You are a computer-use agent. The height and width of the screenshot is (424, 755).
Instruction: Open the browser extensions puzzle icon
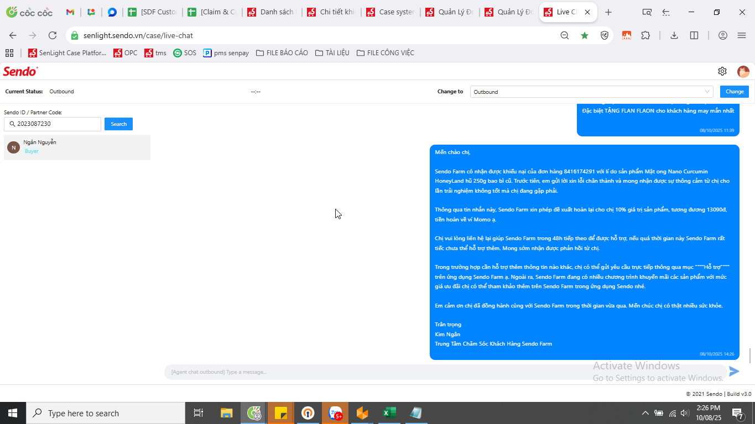tap(645, 35)
